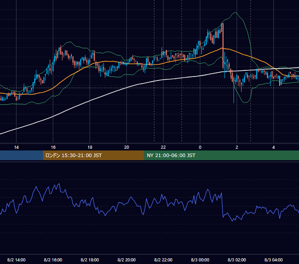
Task: Click the 2 hour axis label
Action: 237,147
